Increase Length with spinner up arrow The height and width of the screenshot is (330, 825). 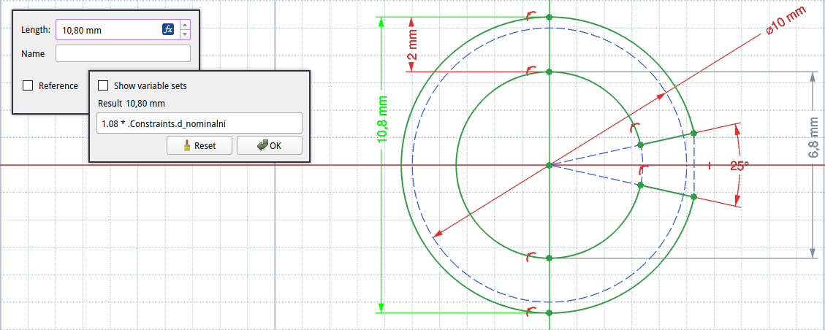(x=184, y=26)
